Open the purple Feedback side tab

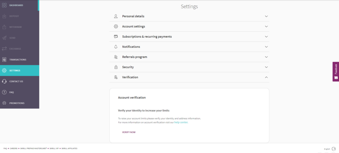point(336,71)
